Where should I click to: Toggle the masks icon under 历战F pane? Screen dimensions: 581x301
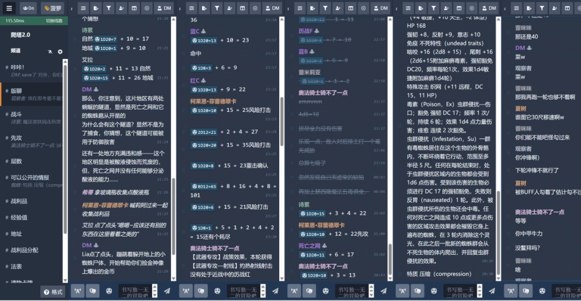point(309,291)
